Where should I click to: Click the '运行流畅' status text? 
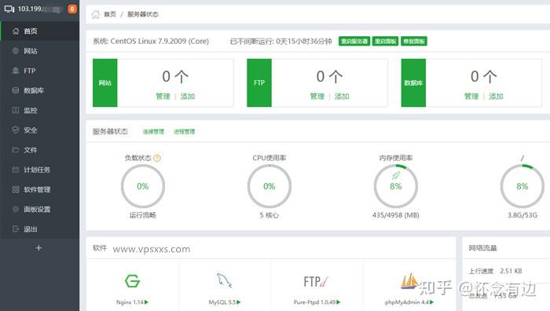(x=143, y=215)
